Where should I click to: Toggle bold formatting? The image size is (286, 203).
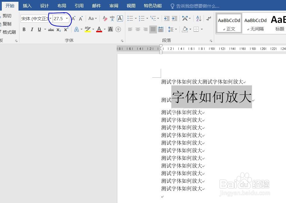coord(24,29)
